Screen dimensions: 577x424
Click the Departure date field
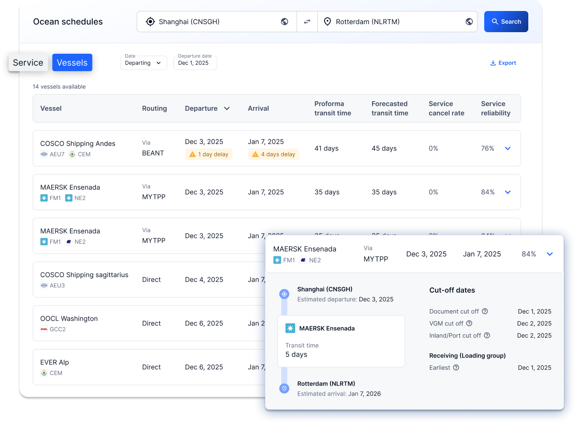[x=195, y=63]
